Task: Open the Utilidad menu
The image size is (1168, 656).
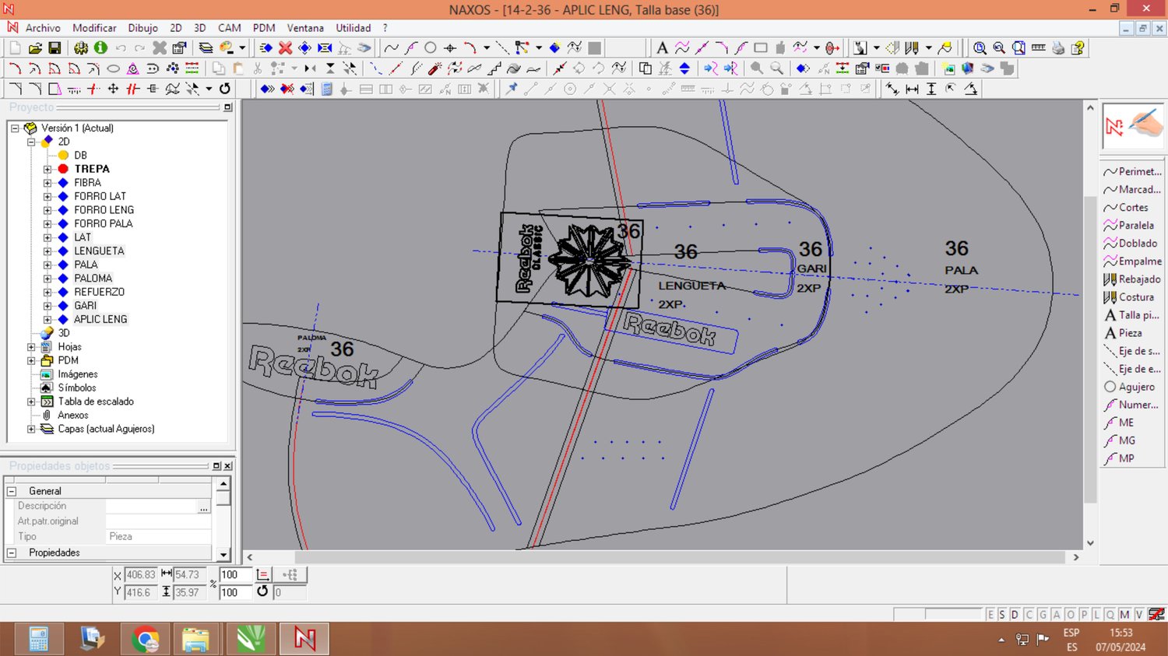Action: 354,28
